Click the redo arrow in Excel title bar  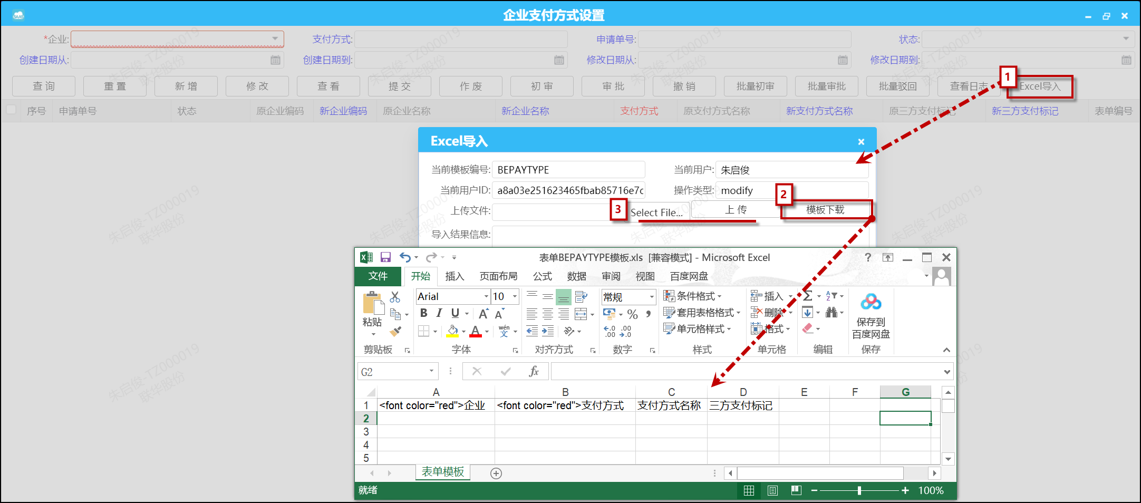(431, 257)
